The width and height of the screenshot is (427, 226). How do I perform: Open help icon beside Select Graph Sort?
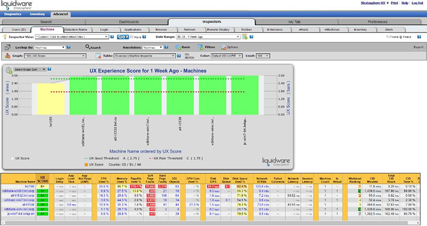coord(49,69)
